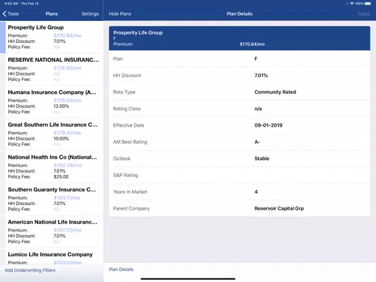
Task: Tap the Prosperity Life Group details header
Action: 239,38
